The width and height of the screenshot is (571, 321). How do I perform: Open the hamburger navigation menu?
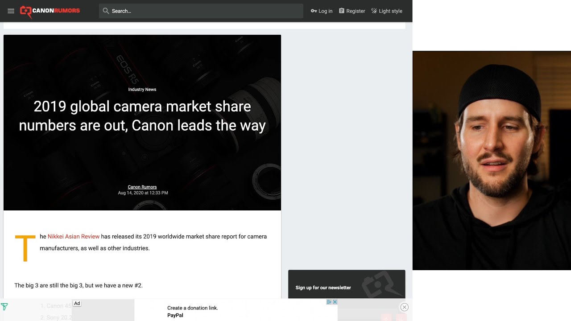pos(11,11)
